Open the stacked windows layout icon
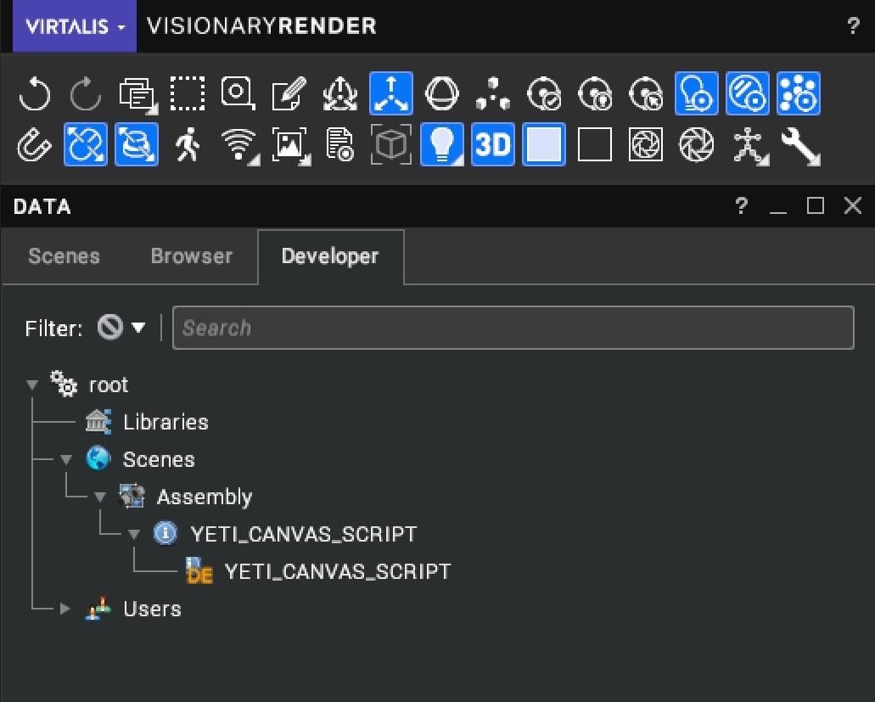Image resolution: width=875 pixels, height=702 pixels. click(137, 93)
